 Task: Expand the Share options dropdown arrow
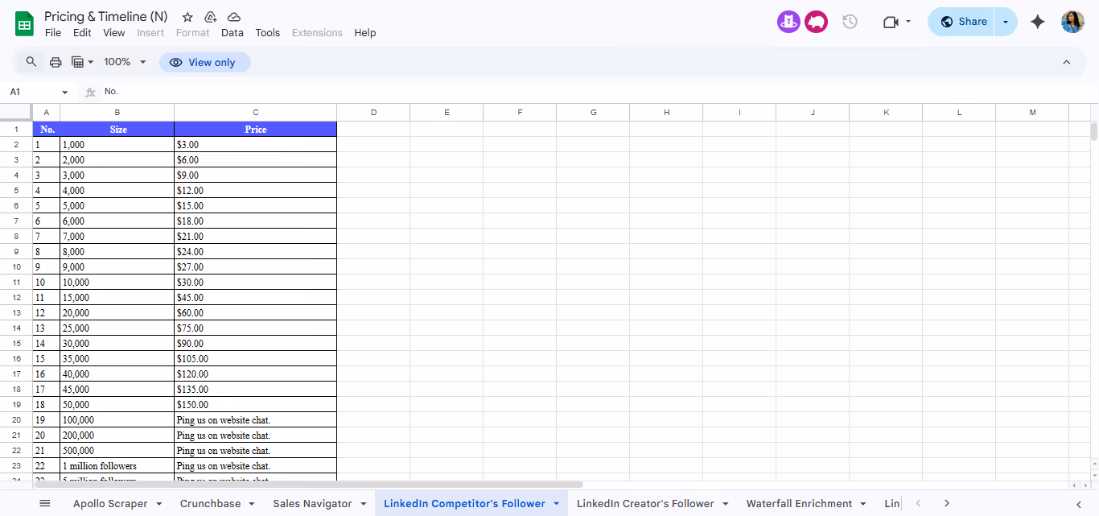[x=1006, y=22]
